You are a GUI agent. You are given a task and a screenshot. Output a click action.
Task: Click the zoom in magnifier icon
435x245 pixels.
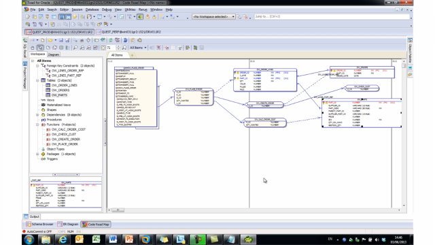(75, 48)
